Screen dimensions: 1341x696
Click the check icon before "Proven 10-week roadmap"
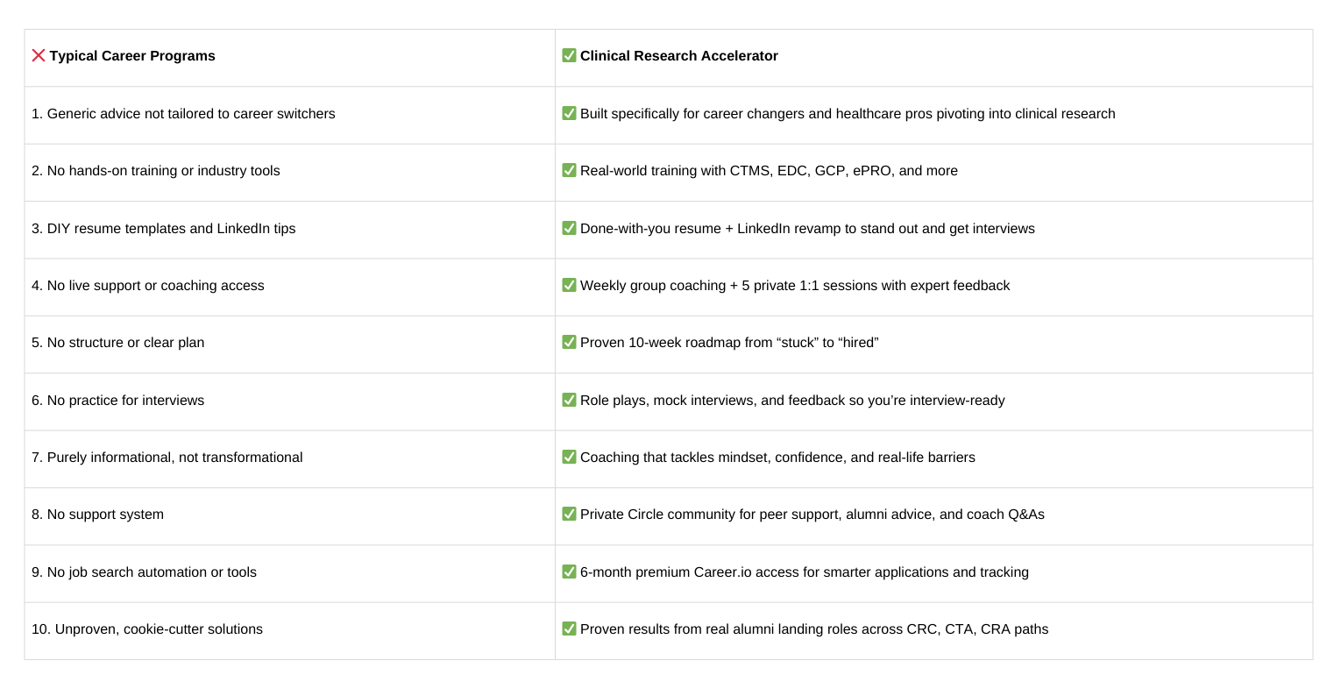tap(569, 342)
